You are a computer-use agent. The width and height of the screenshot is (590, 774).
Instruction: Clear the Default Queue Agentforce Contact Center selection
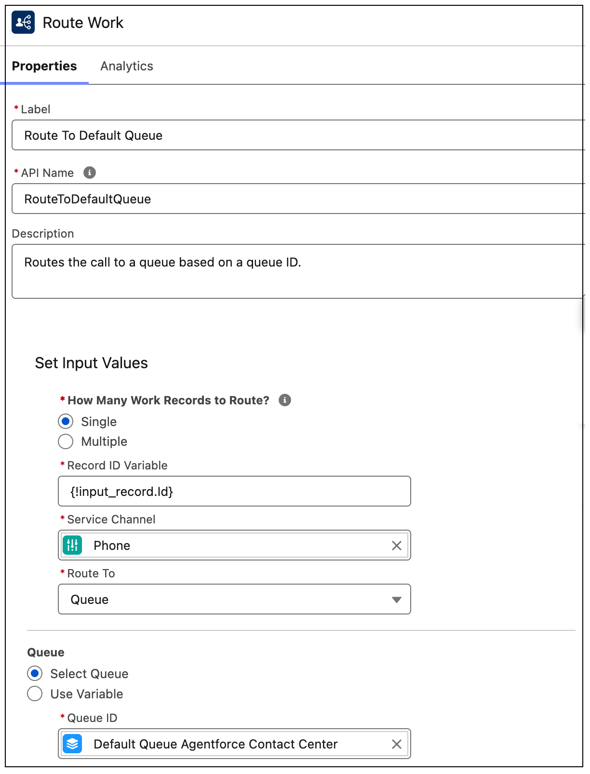point(397,744)
